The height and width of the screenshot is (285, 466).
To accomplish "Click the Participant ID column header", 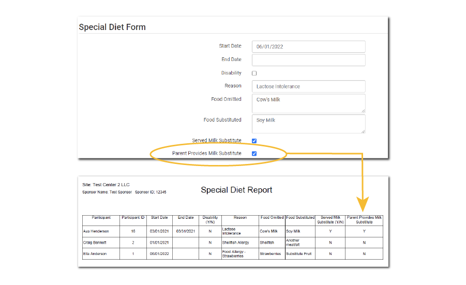I will pyautogui.click(x=133, y=218).
